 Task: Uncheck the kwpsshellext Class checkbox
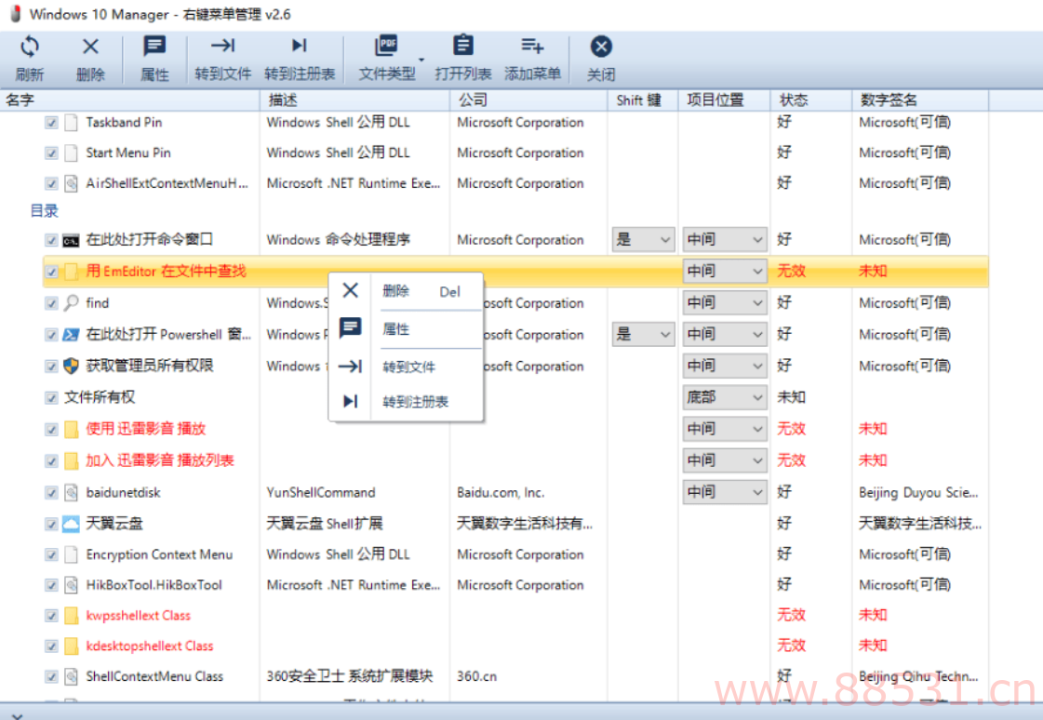[51, 617]
